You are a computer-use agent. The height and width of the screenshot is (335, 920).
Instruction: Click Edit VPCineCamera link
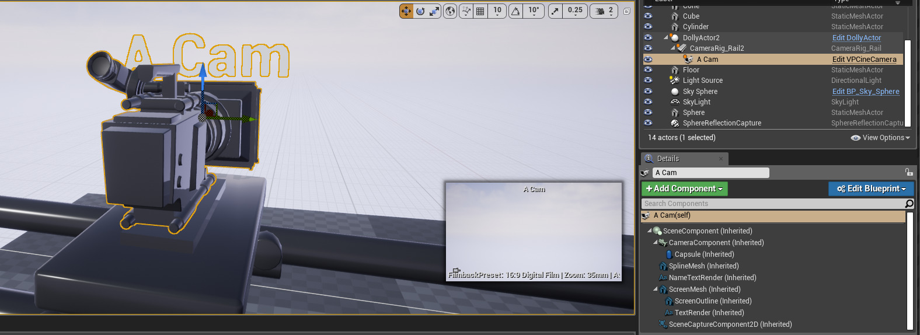point(865,60)
